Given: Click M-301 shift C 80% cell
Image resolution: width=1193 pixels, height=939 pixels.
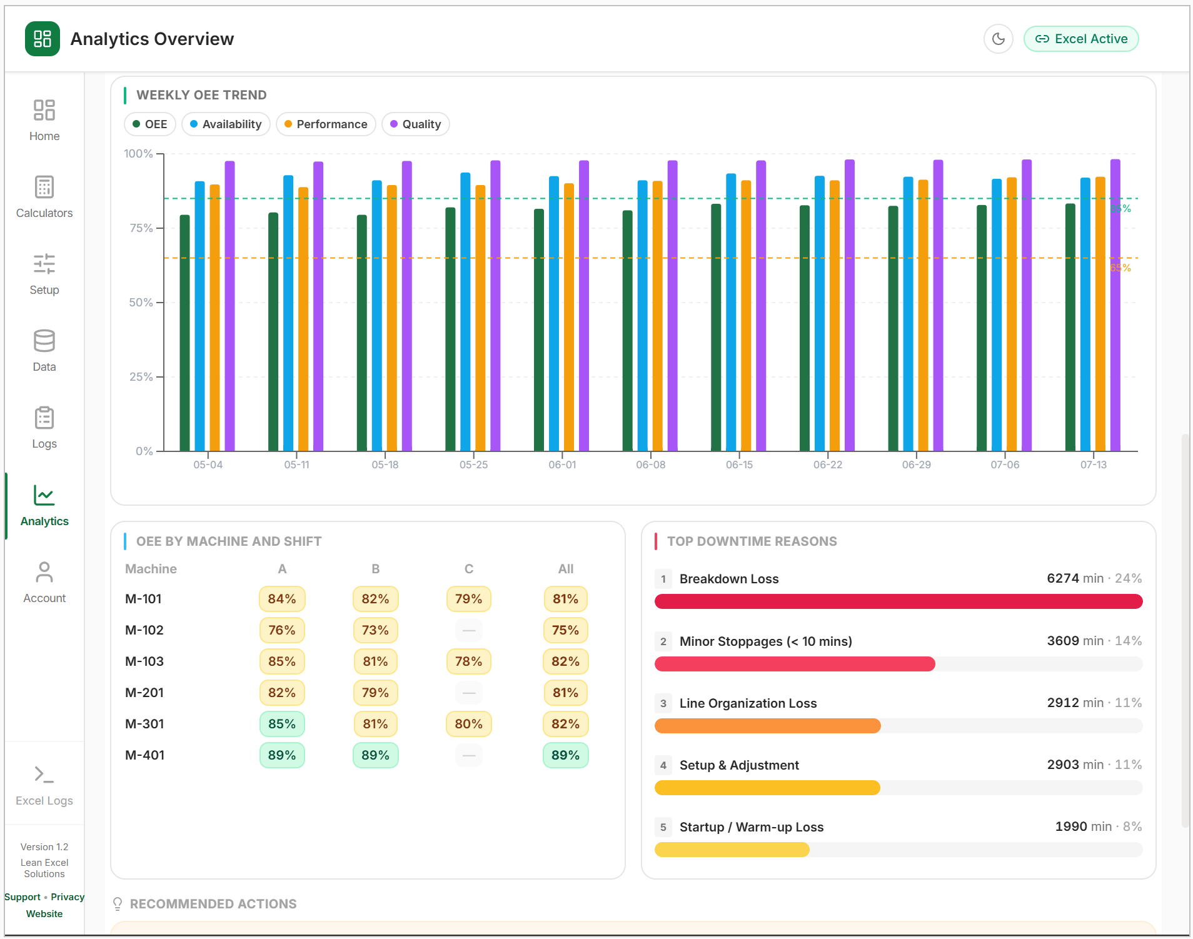Looking at the screenshot, I should coord(468,724).
